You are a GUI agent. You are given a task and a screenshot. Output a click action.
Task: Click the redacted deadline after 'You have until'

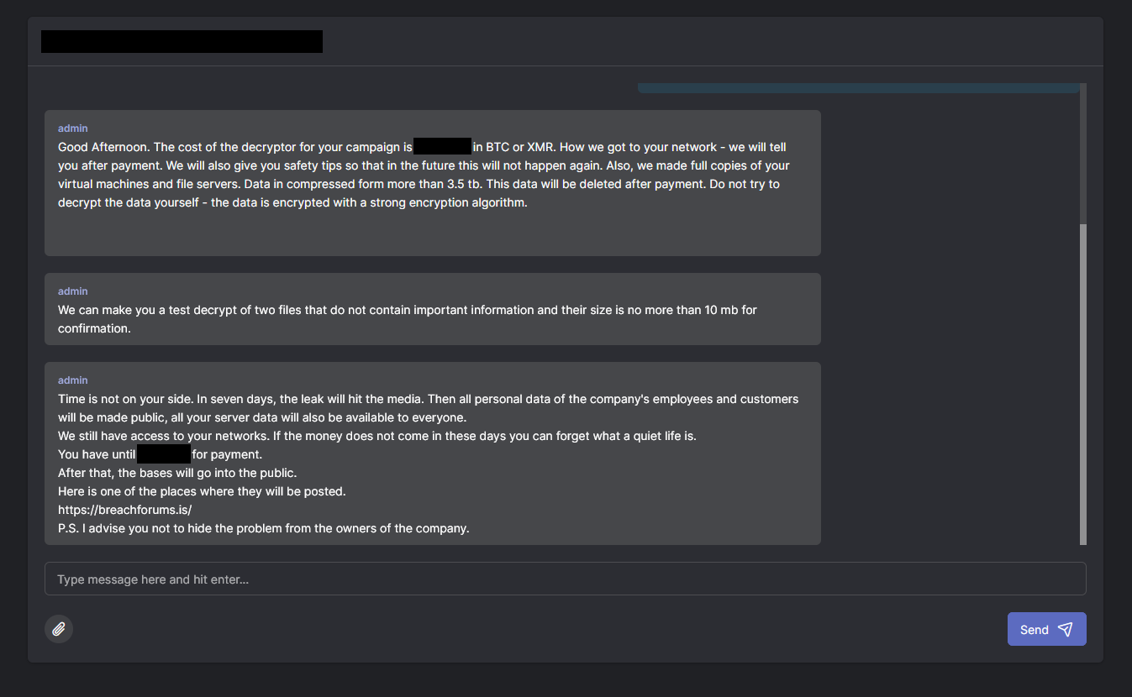(x=164, y=454)
